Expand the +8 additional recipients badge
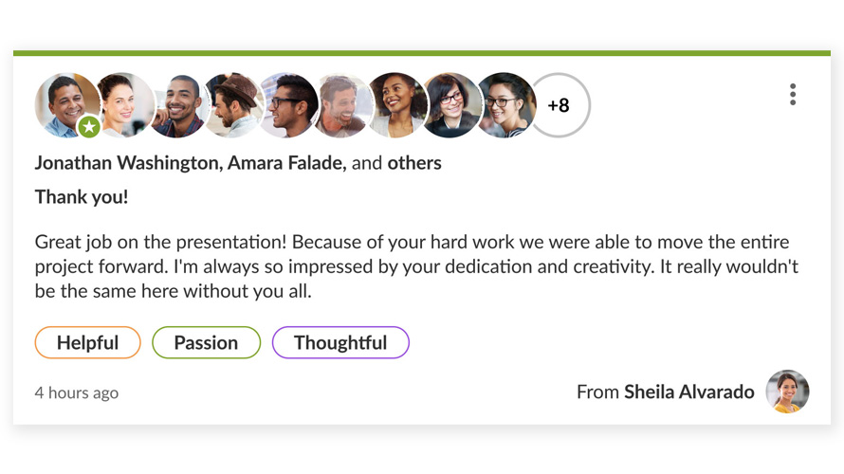The image size is (844, 474). (x=559, y=105)
